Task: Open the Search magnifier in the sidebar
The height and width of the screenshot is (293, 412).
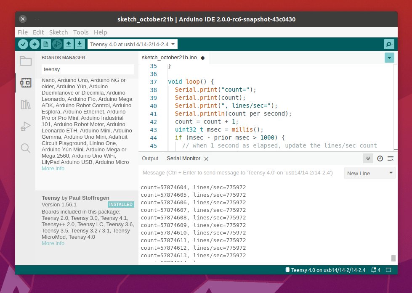Action: [26, 148]
